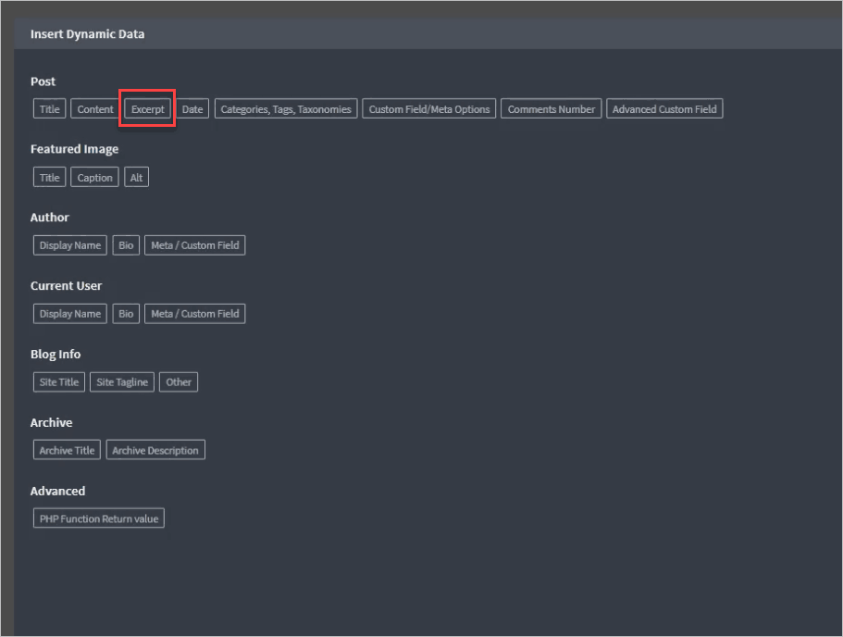
Task: Choose Advanced Custom Field option
Action: point(664,109)
